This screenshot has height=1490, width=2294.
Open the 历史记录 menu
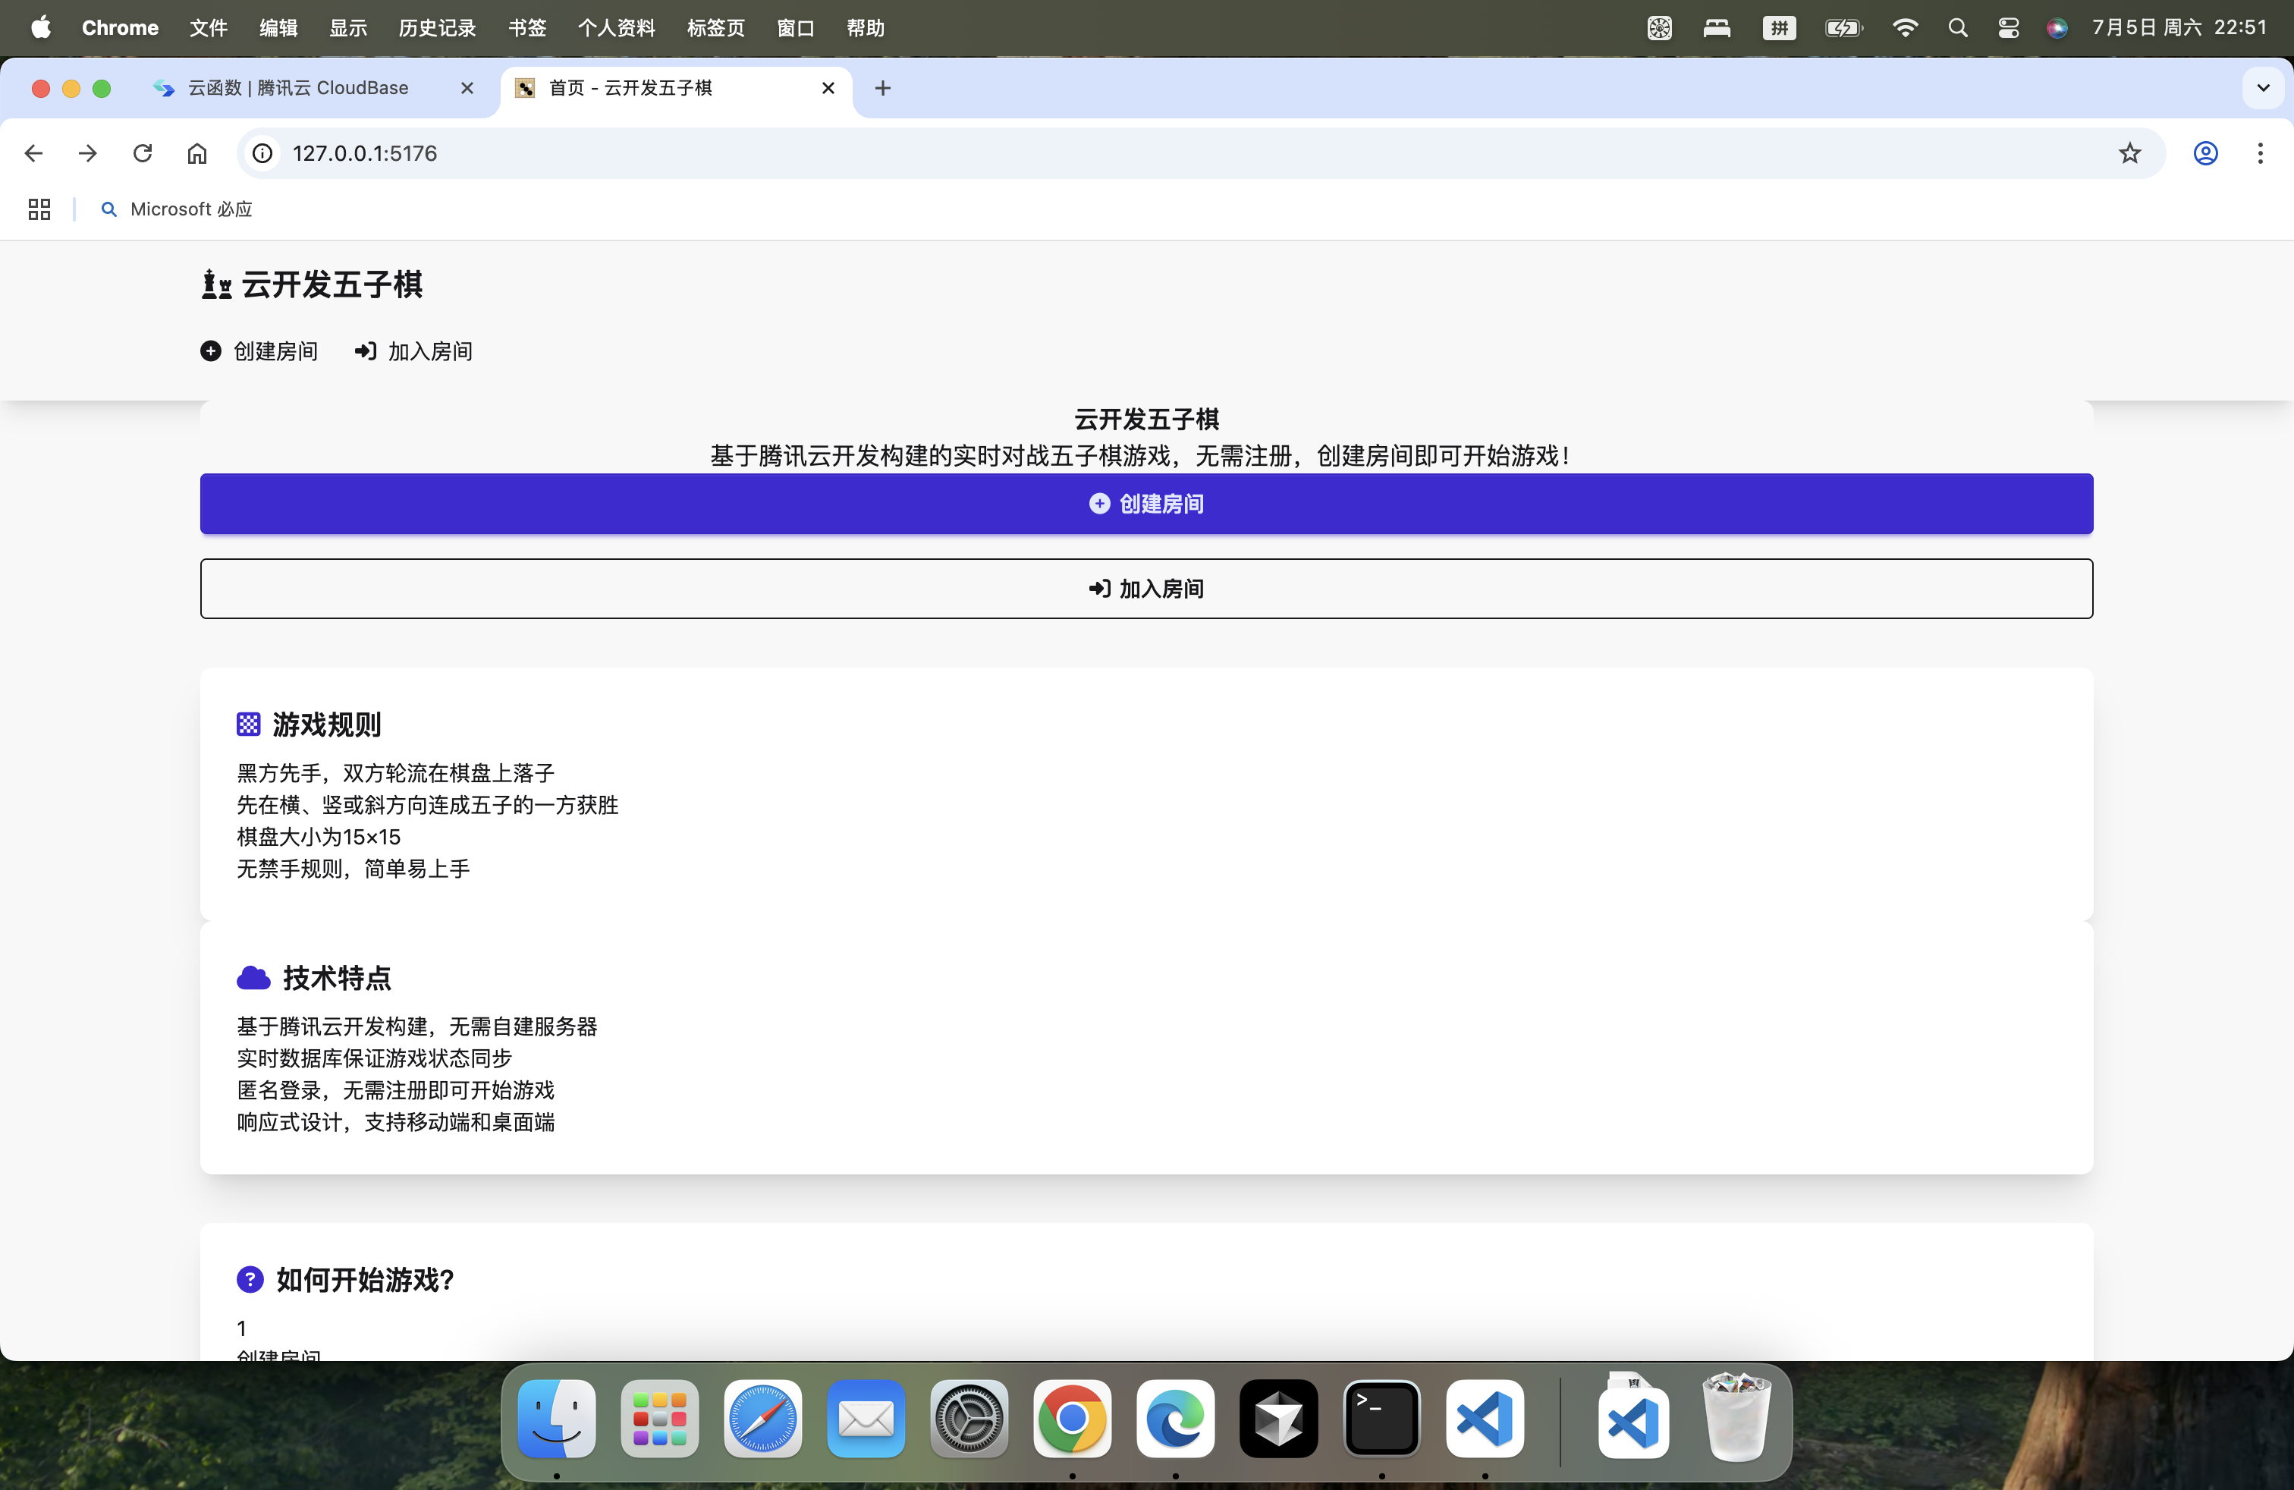[x=438, y=28]
